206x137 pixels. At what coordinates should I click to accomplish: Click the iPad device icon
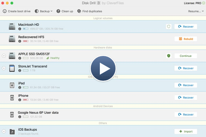pos(12,85)
